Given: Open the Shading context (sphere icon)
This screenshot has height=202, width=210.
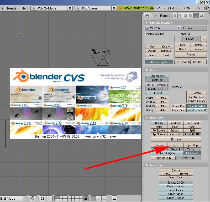Looking at the screenshot, I should (x=185, y=16).
